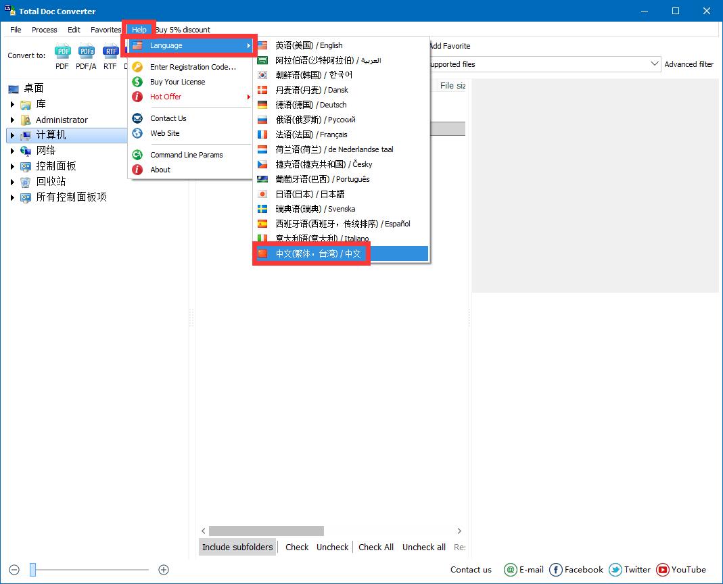723x584 pixels.
Task: Click the file list scroll left arrow
Action: 204,531
